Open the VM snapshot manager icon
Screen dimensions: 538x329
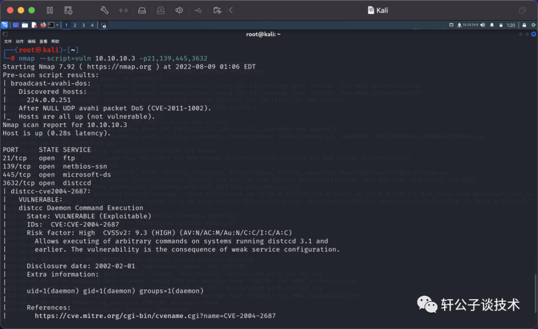point(68,10)
